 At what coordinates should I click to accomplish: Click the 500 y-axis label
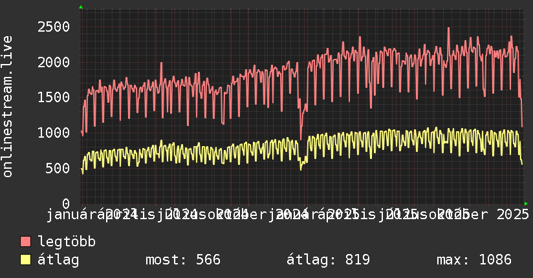(58, 168)
